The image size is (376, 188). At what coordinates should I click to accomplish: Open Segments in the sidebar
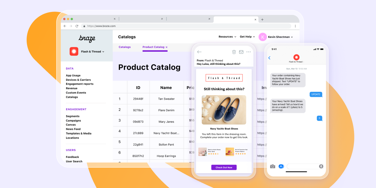pos(73,116)
